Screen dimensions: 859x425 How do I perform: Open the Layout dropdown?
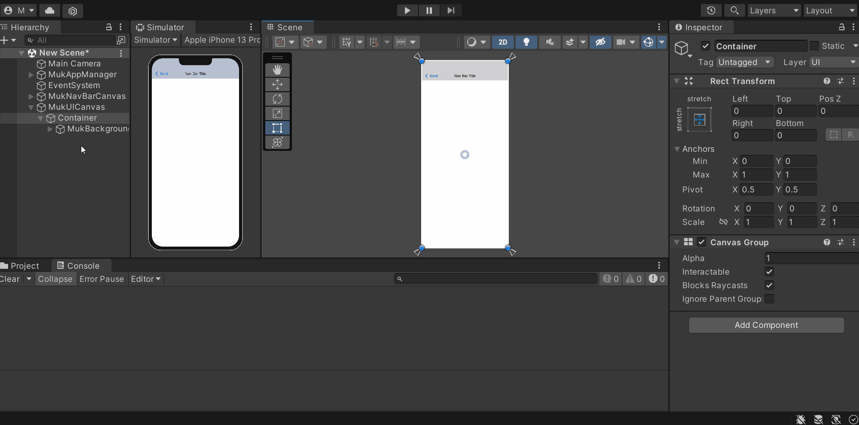click(831, 10)
